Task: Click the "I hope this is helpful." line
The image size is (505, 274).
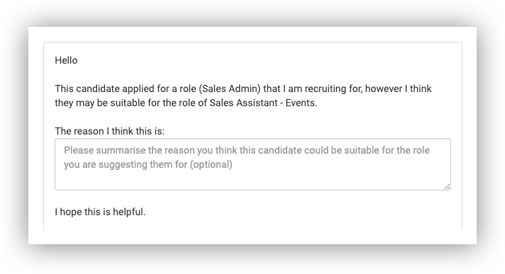Action: 100,212
